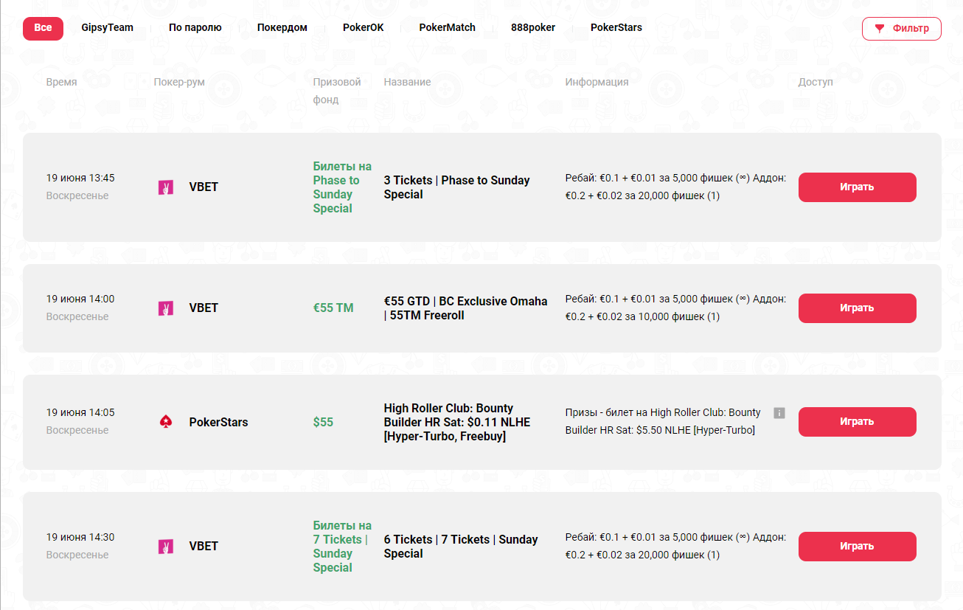This screenshot has width=963, height=610.
Task: Select the Все tab
Action: (x=43, y=28)
